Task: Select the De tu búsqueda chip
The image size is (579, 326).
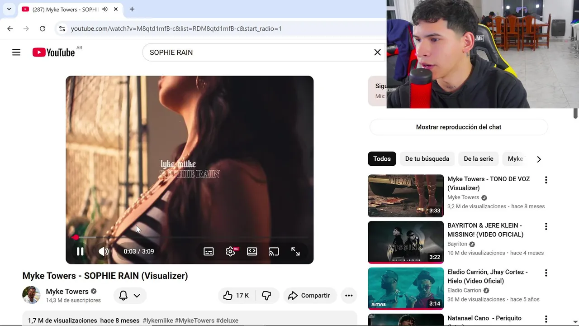Action: click(x=427, y=159)
